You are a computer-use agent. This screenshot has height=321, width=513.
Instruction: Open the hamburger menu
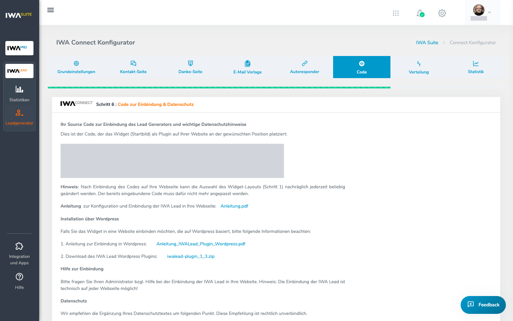pos(51,10)
